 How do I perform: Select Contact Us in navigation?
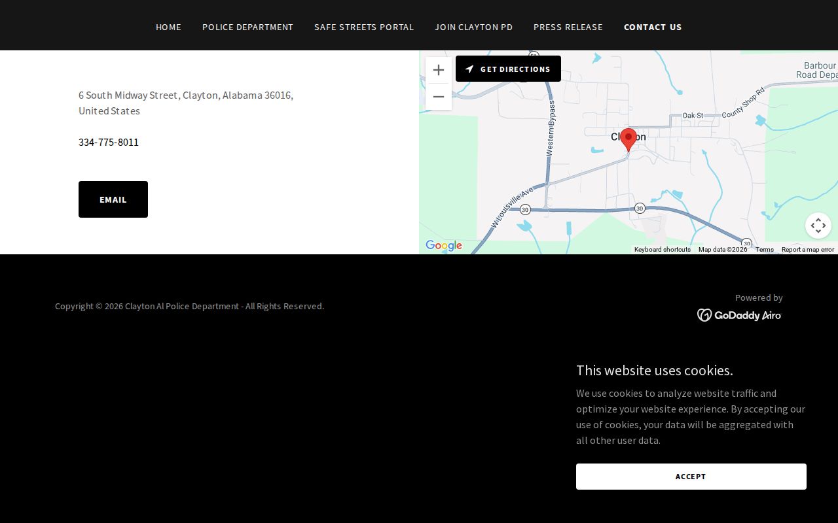[x=653, y=27]
